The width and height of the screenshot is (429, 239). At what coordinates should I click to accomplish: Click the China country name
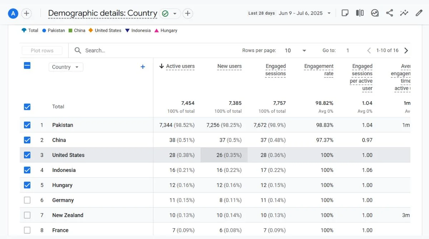(59, 140)
